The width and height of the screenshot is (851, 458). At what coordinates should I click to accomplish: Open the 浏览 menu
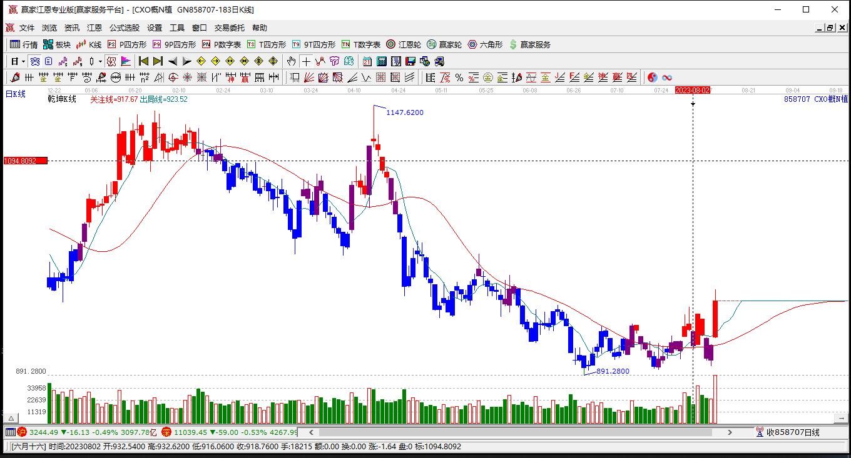tap(49, 27)
